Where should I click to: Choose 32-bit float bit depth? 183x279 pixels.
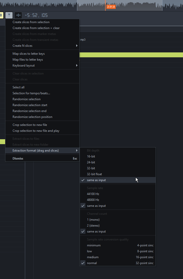tap(94, 174)
